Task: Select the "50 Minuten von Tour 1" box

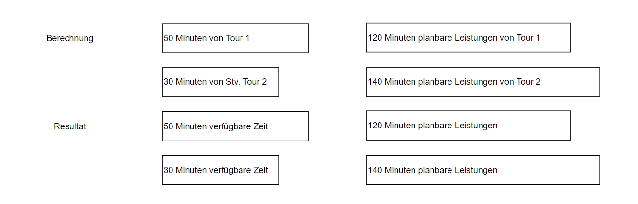Action: (235, 38)
